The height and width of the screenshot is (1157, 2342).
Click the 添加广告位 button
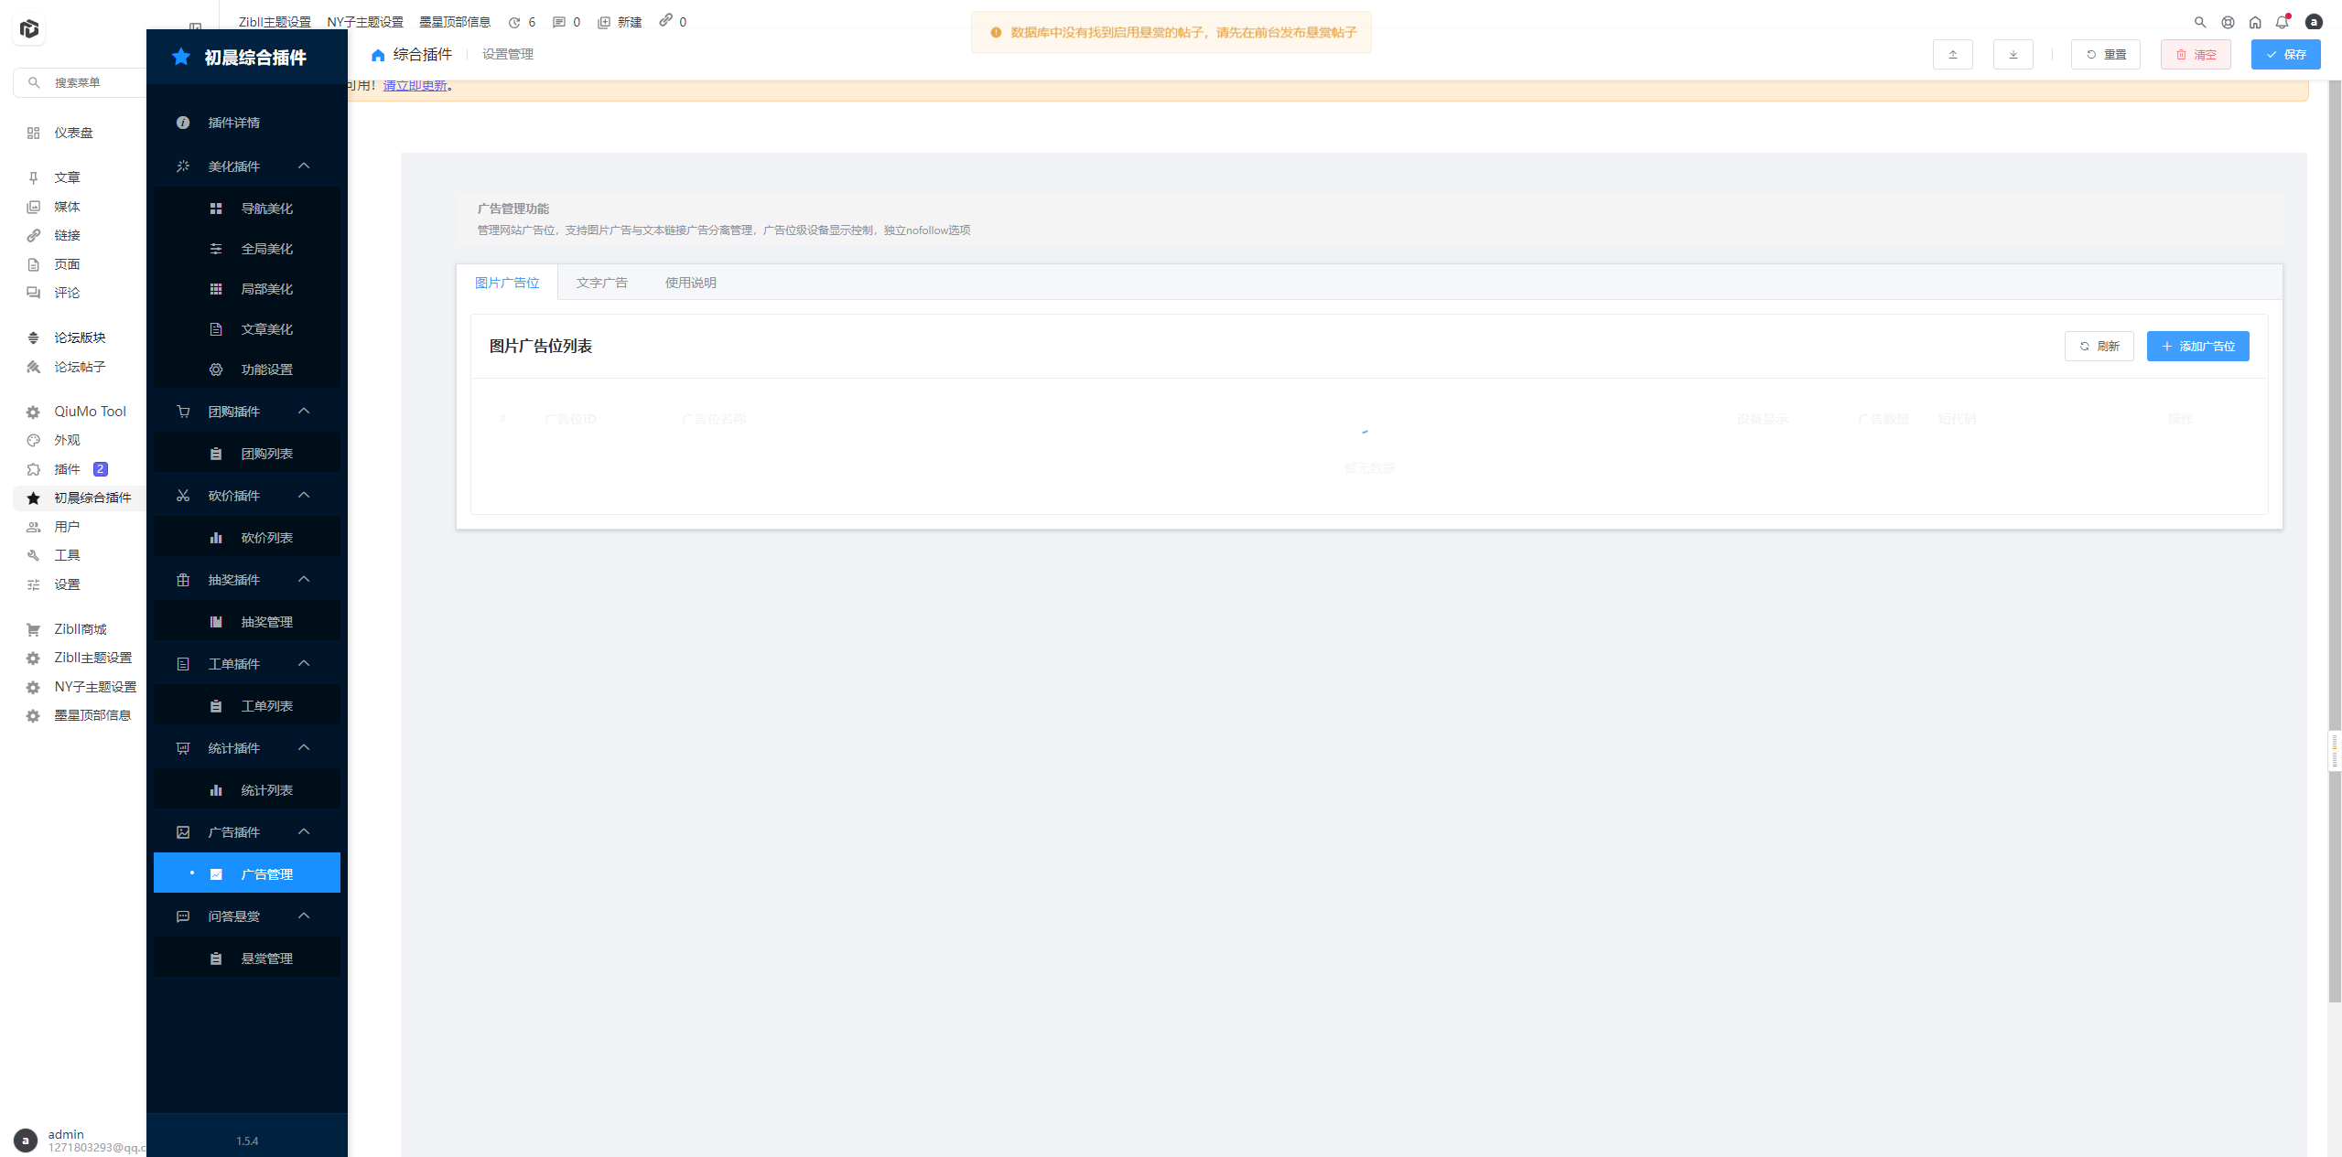(x=2197, y=347)
